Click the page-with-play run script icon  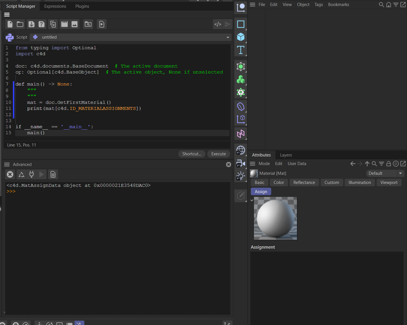click(102, 24)
